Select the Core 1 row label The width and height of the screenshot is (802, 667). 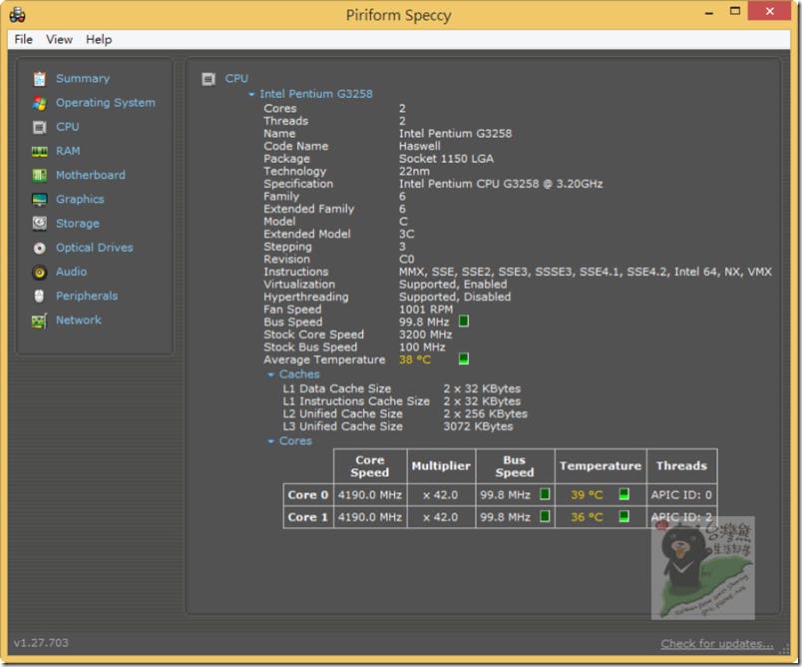[x=308, y=517]
